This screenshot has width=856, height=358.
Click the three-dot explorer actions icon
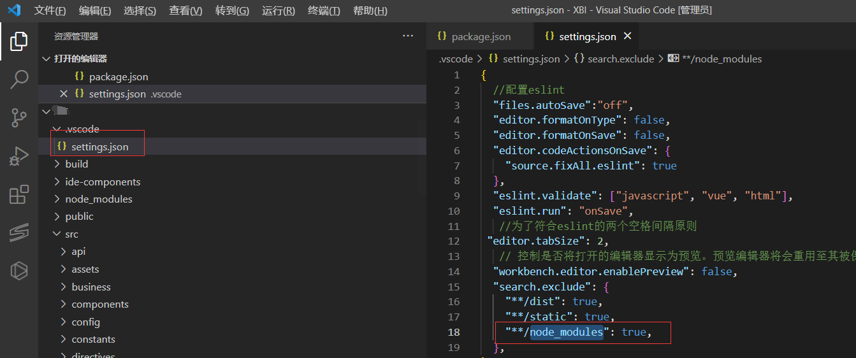pyautogui.click(x=408, y=36)
